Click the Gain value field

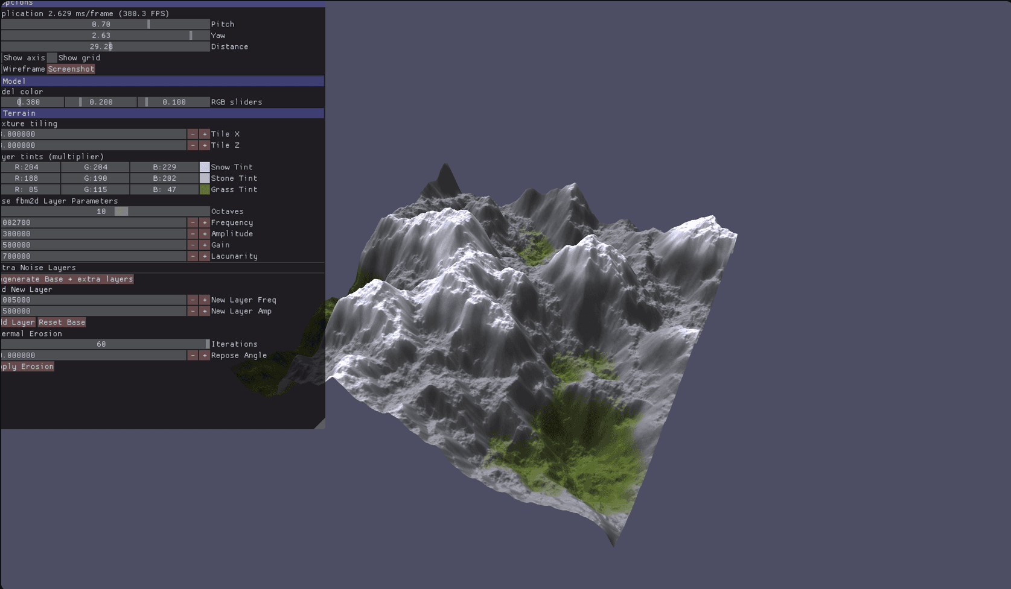point(94,245)
